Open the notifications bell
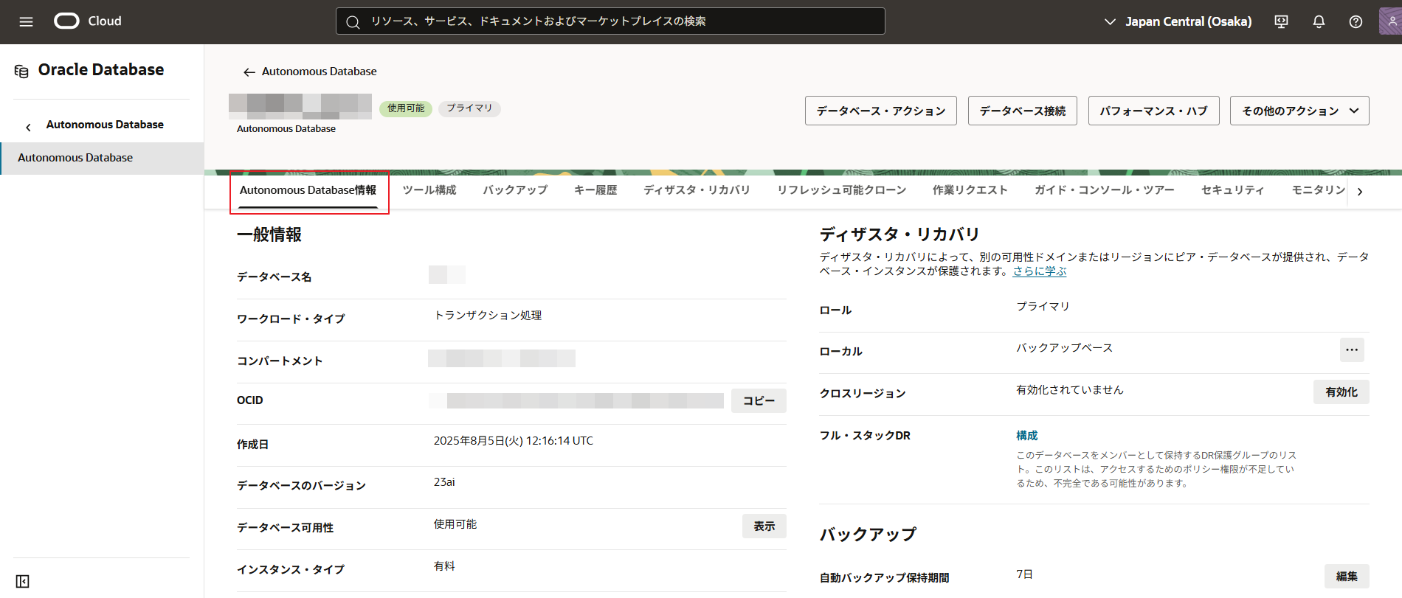The image size is (1402, 598). tap(1319, 21)
